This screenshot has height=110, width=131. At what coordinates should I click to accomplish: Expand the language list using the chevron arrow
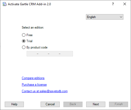[121, 17]
